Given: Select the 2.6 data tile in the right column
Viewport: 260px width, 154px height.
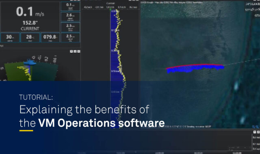Looking at the screenshot, I should (x=70, y=17).
